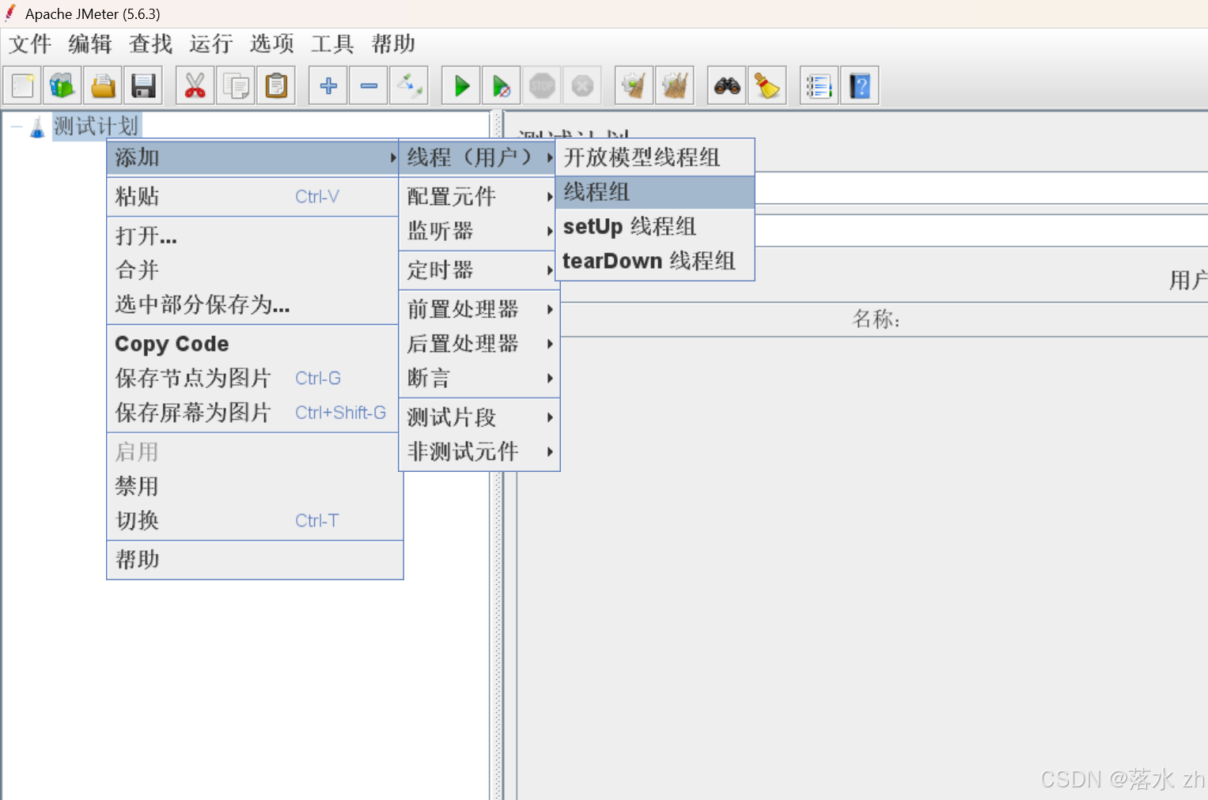Expand the 后置处理器 submenu
The width and height of the screenshot is (1208, 800).
pos(479,344)
